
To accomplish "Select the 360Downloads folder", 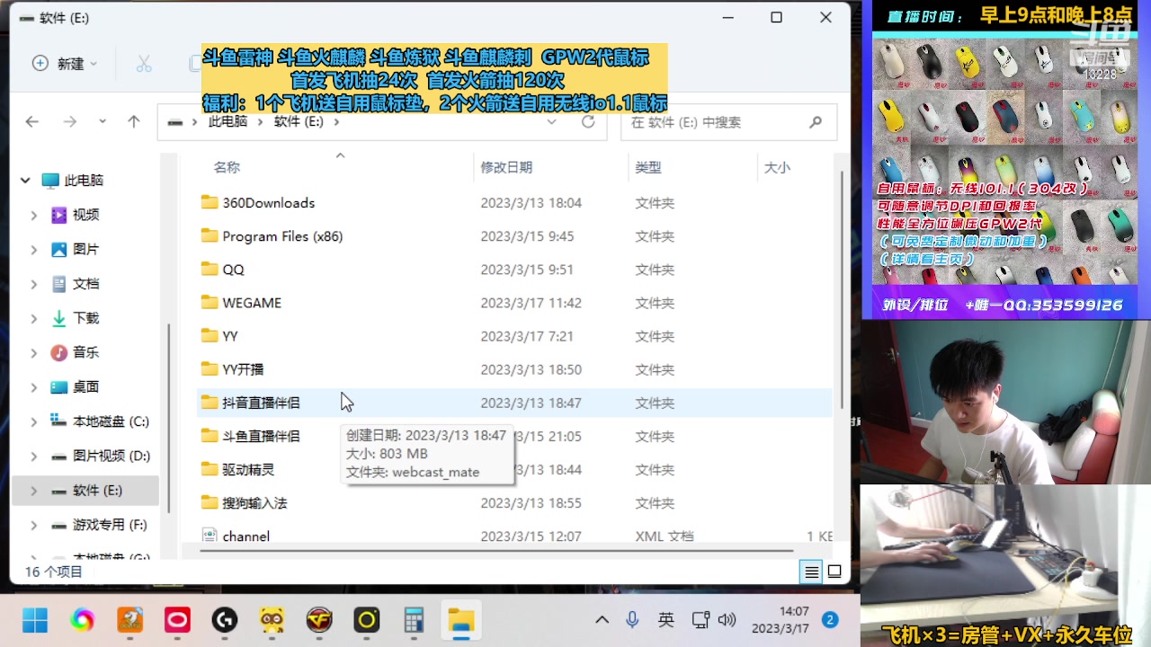I will pyautogui.click(x=515, y=203).
